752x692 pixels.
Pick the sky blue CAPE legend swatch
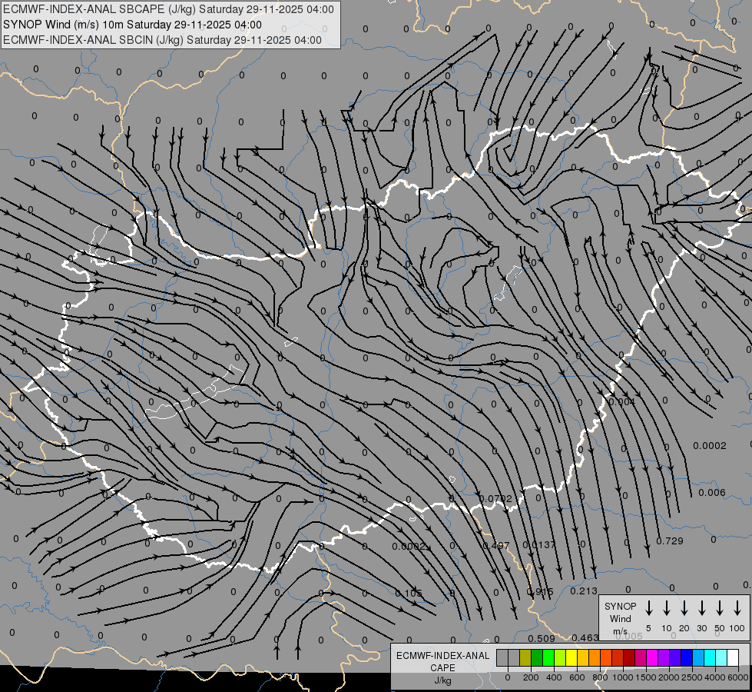(x=697, y=657)
